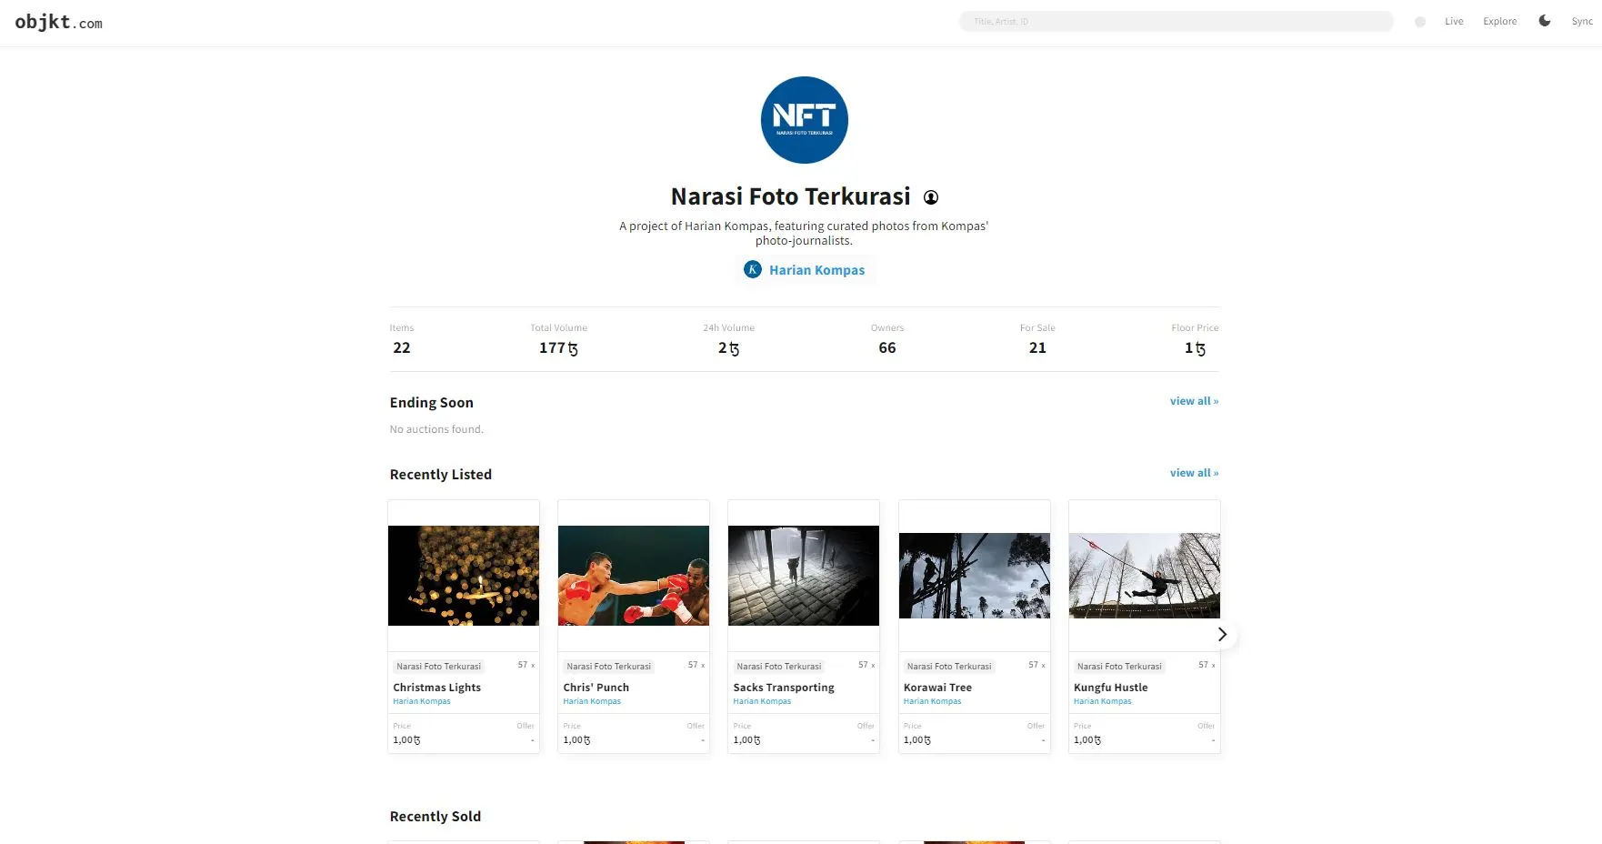Advance the Recently Listed carousel with right arrow
Viewport: 1602px width, 844px height.
1222,634
